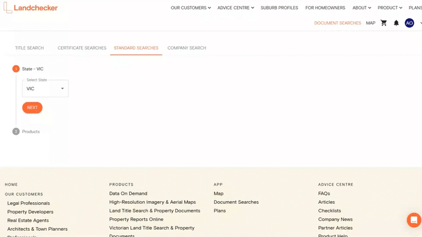
Task: Switch to Certificate Searches tab
Action: tap(82, 48)
